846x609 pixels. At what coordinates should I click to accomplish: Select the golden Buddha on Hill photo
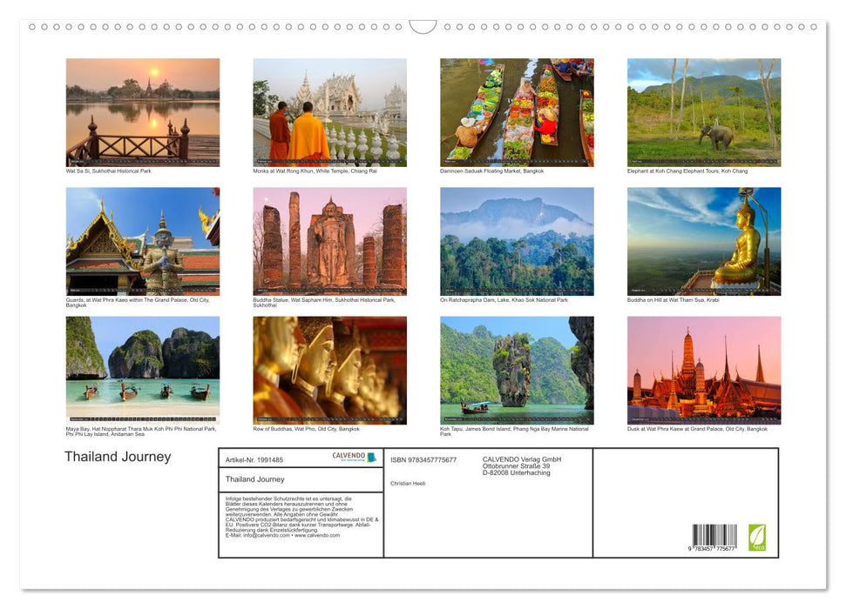[704, 240]
